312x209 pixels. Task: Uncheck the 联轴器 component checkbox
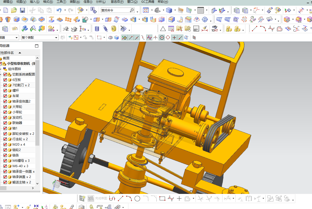pos(5,123)
